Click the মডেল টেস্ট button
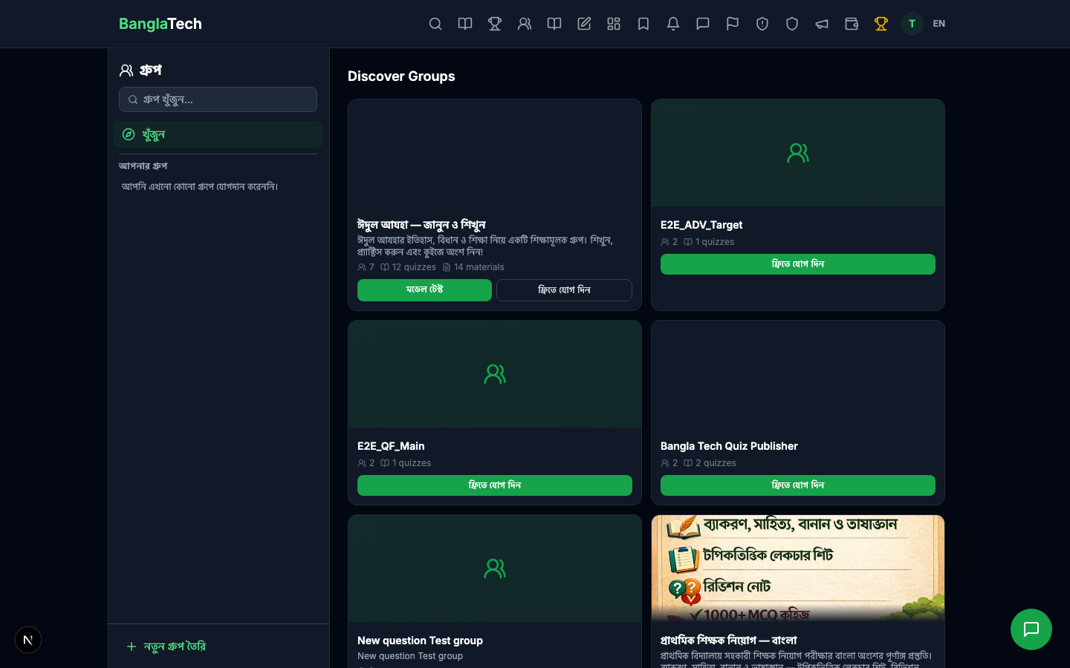Screen dimensions: 1070x668 click(x=424, y=290)
